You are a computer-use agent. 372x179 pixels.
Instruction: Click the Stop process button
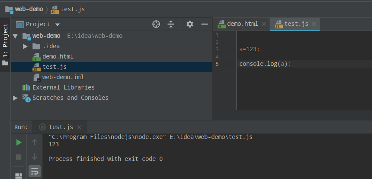pyautogui.click(x=19, y=157)
